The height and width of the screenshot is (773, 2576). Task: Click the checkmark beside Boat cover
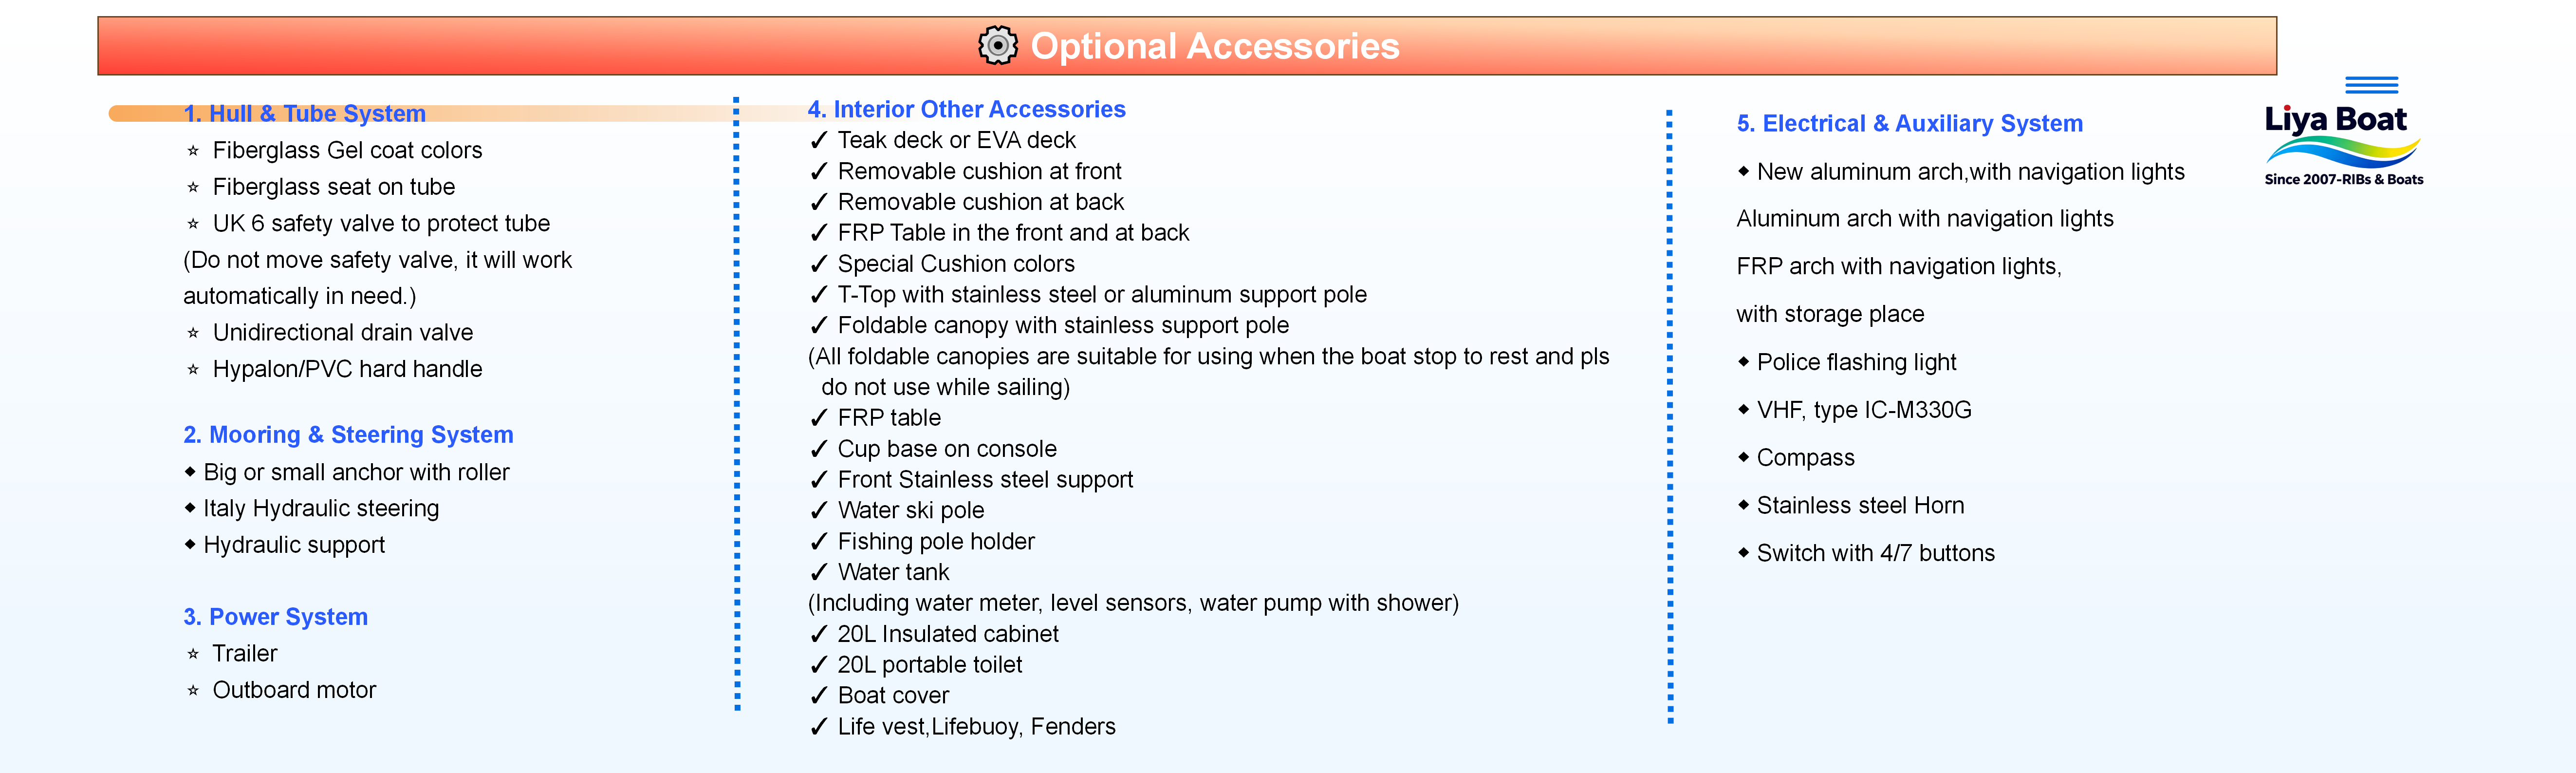[819, 696]
